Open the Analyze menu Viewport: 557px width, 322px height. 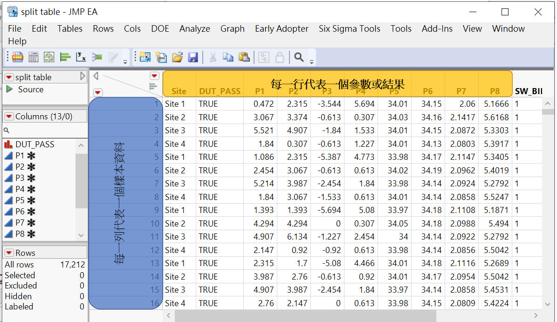(194, 28)
